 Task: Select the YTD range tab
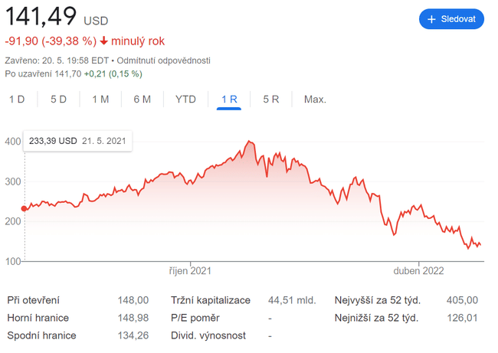point(185,100)
